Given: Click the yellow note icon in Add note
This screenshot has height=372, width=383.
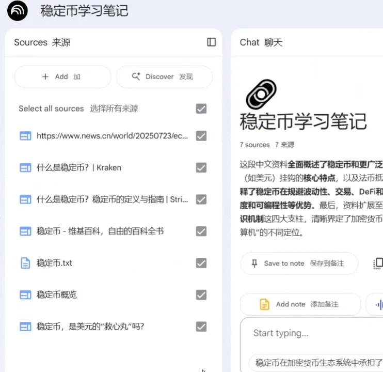Looking at the screenshot, I should (x=264, y=304).
